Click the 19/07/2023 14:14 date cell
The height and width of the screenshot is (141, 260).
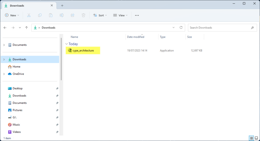pos(137,51)
